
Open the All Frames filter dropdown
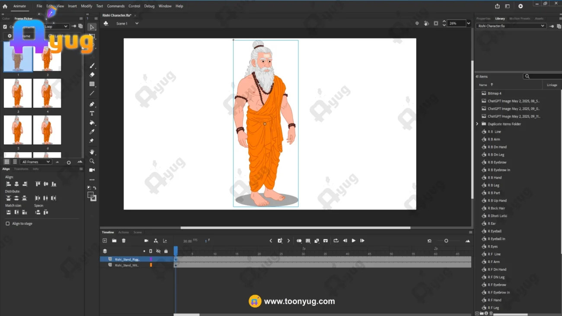point(36,162)
